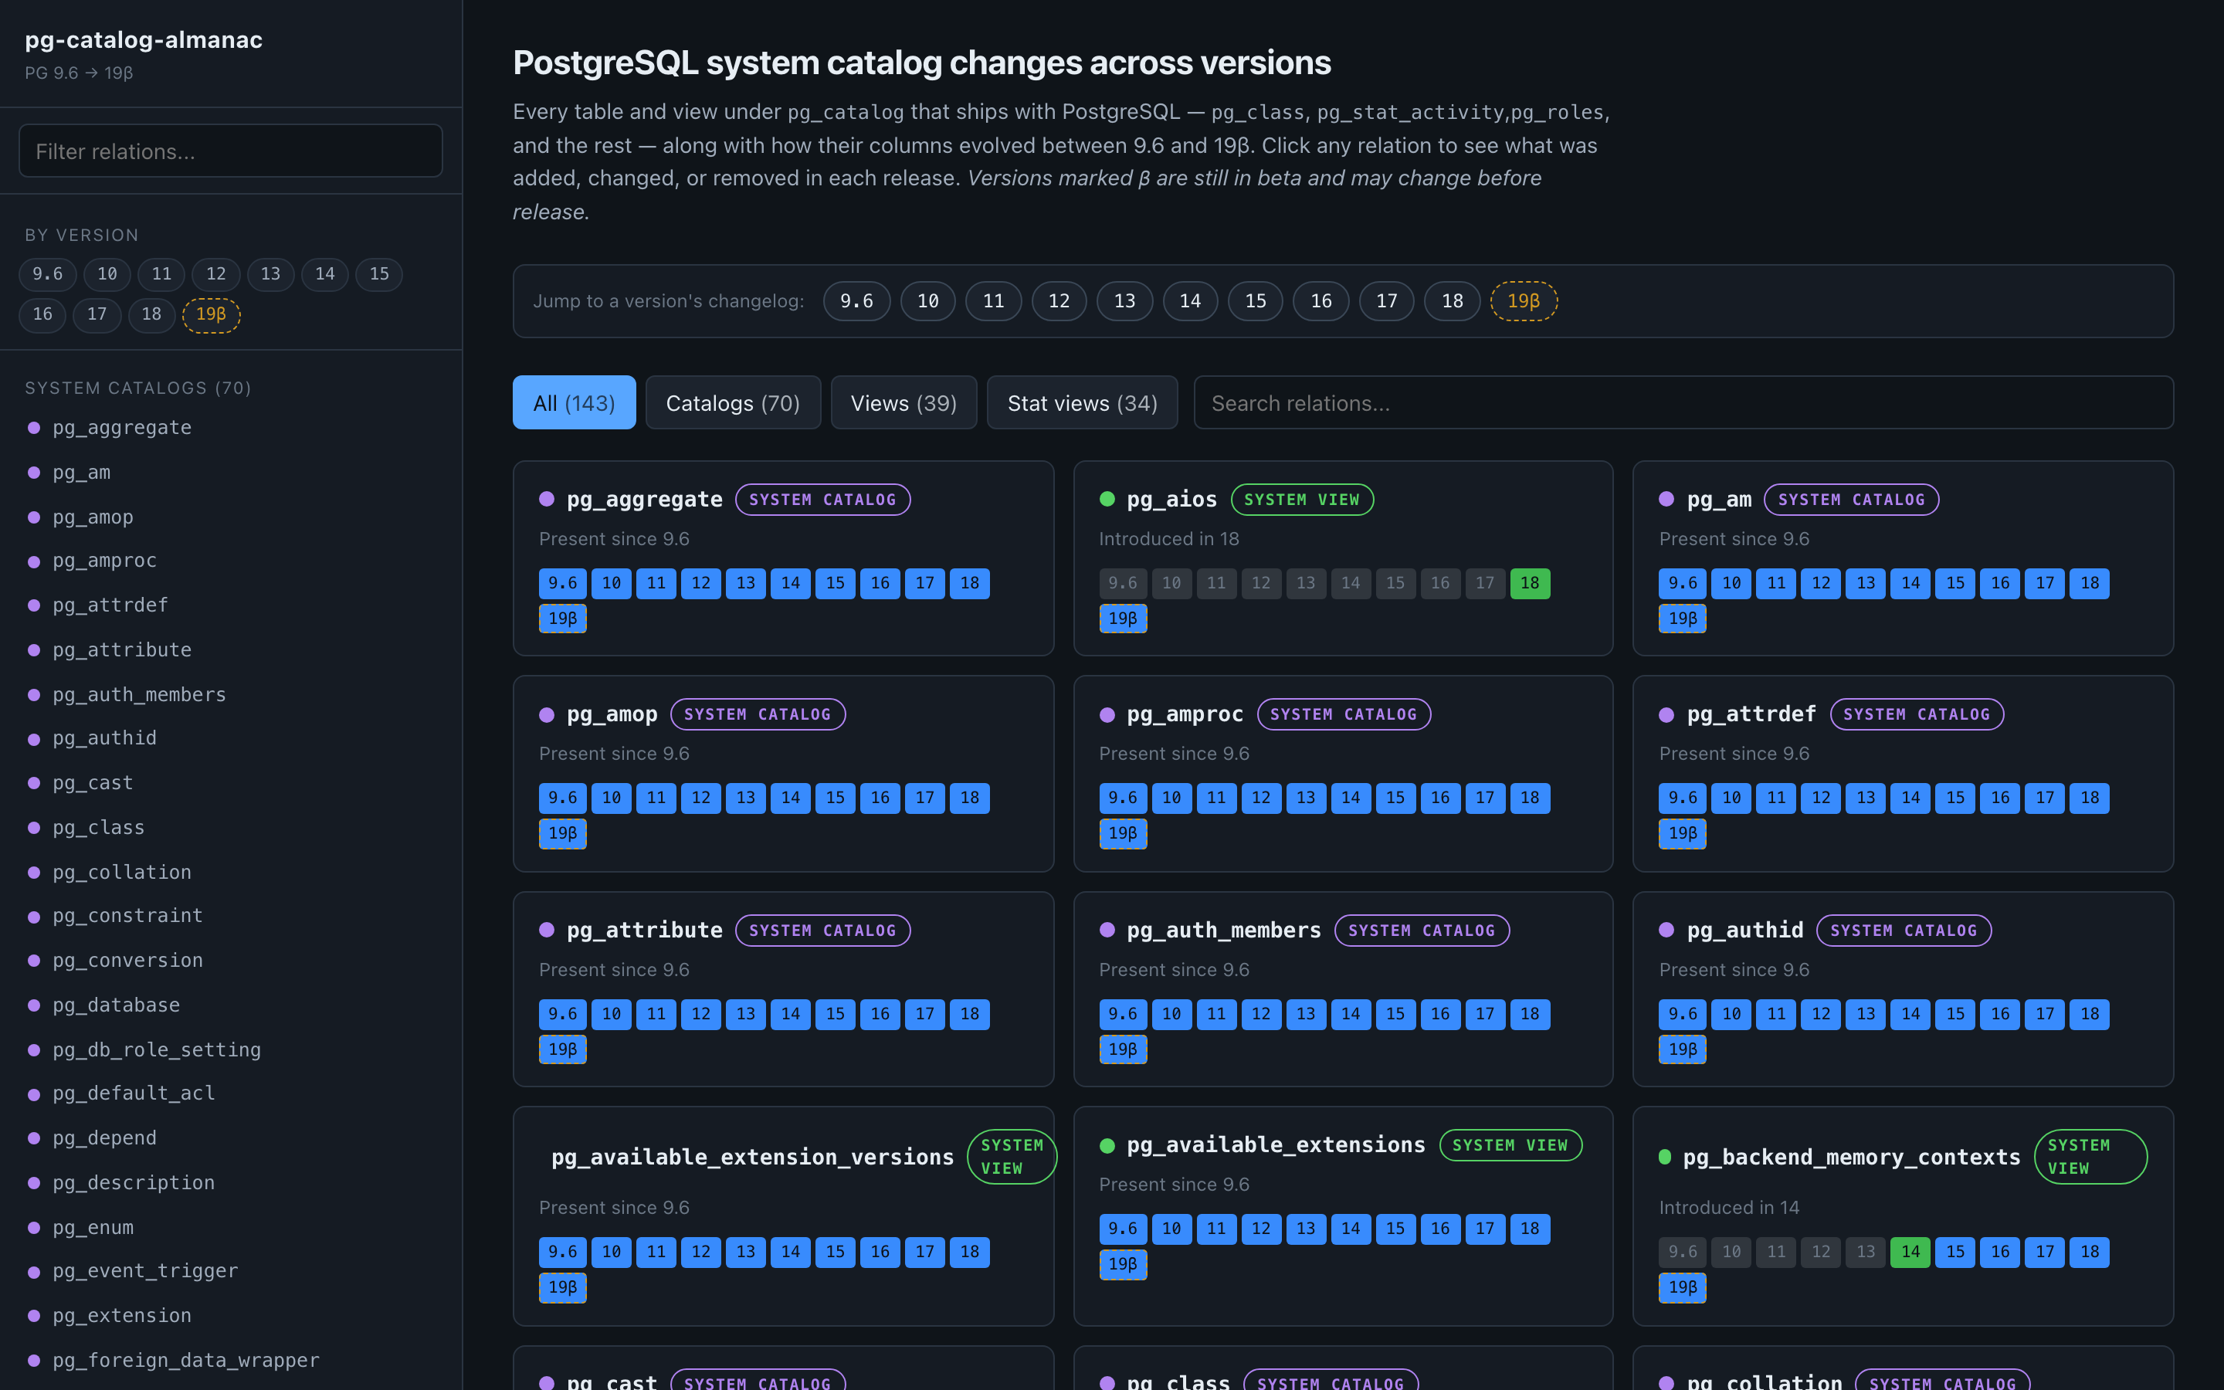Viewport: 2224px width, 1390px height.
Task: Click the green dot on pg_available_extensions card
Action: pyautogui.click(x=1107, y=1145)
